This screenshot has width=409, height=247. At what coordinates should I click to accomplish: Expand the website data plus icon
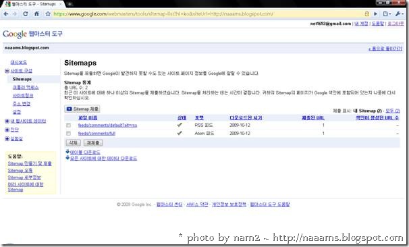tap(7, 121)
